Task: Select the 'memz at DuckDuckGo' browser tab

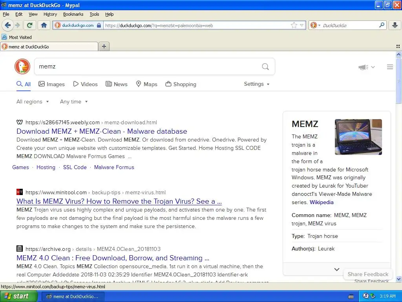Action: [x=49, y=46]
